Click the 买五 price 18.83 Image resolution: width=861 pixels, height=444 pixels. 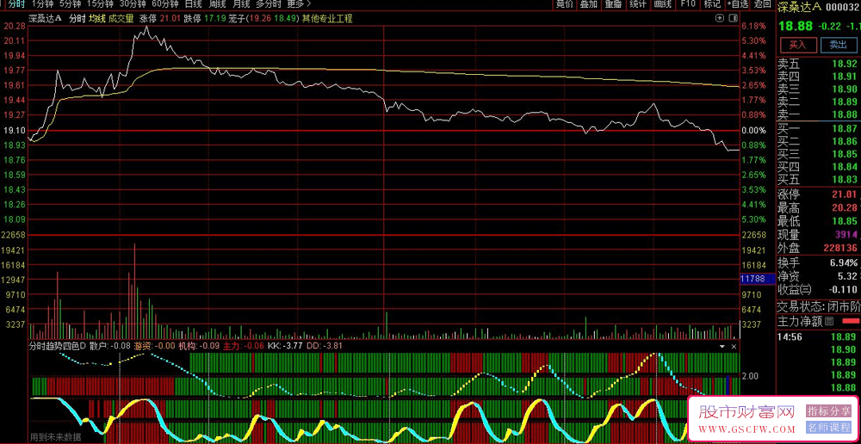point(845,179)
